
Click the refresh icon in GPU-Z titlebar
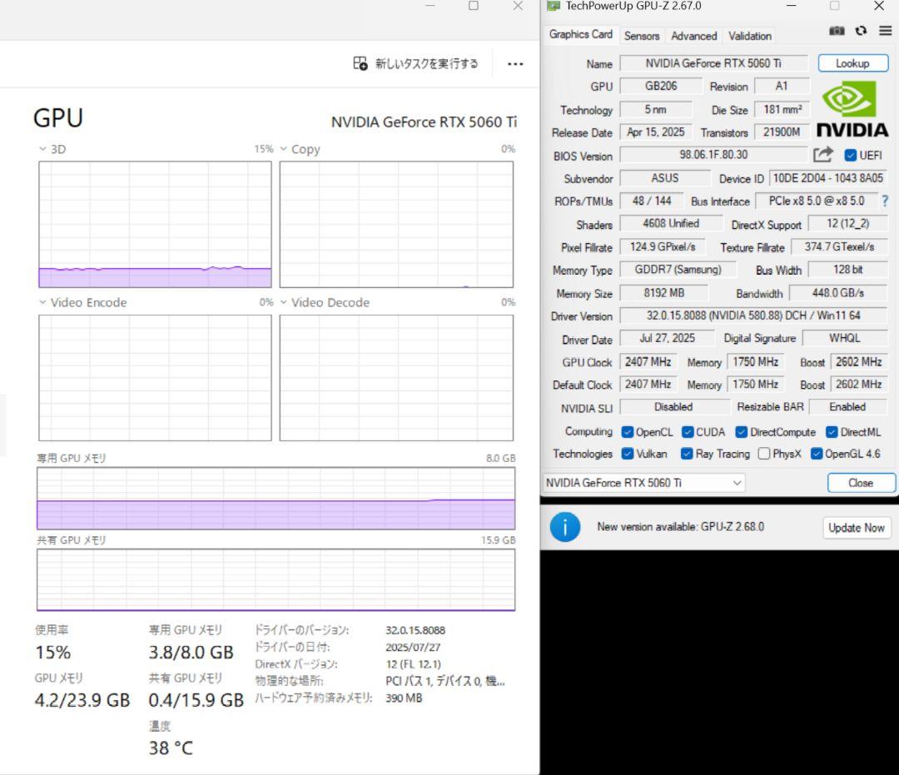coord(861,30)
